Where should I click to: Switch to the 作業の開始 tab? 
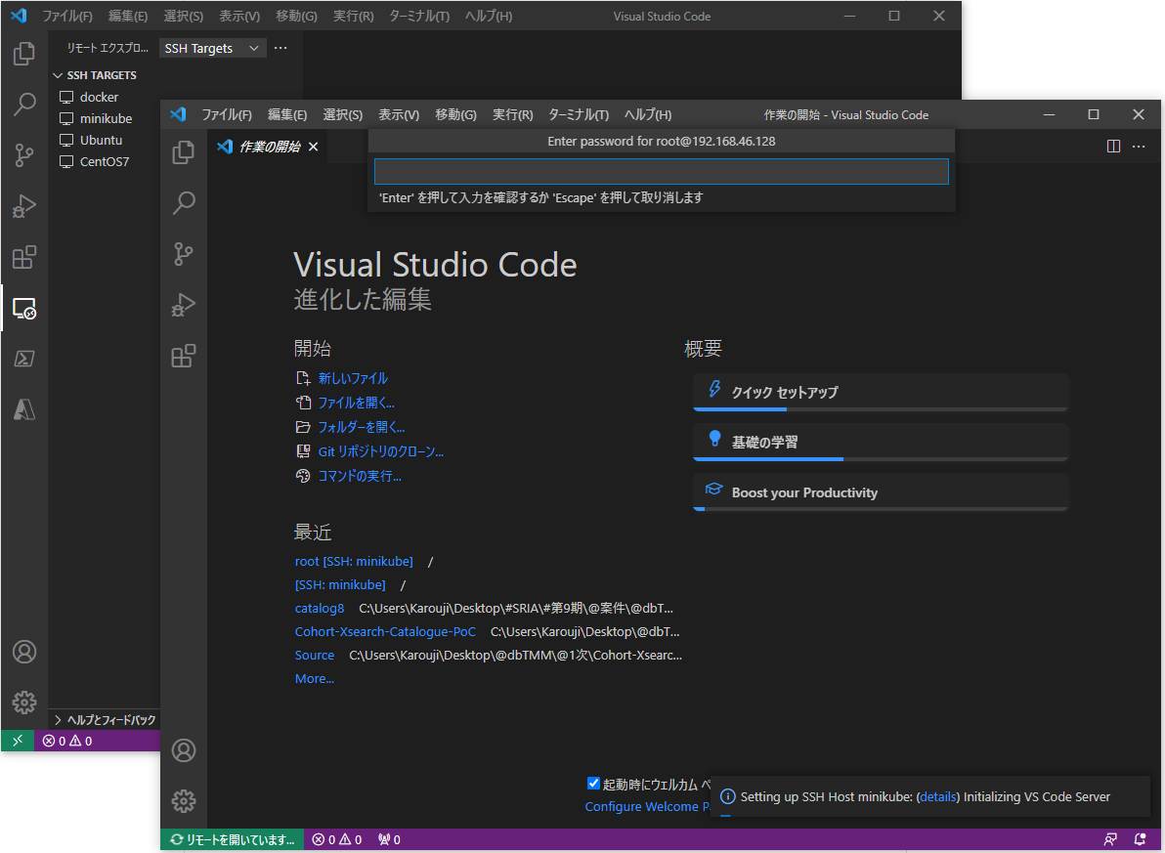point(268,148)
